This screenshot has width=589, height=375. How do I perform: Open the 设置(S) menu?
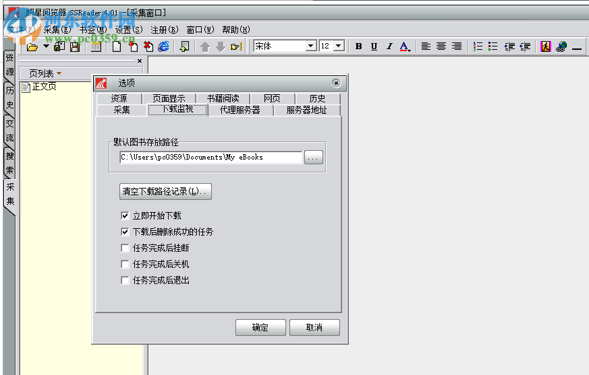click(129, 30)
